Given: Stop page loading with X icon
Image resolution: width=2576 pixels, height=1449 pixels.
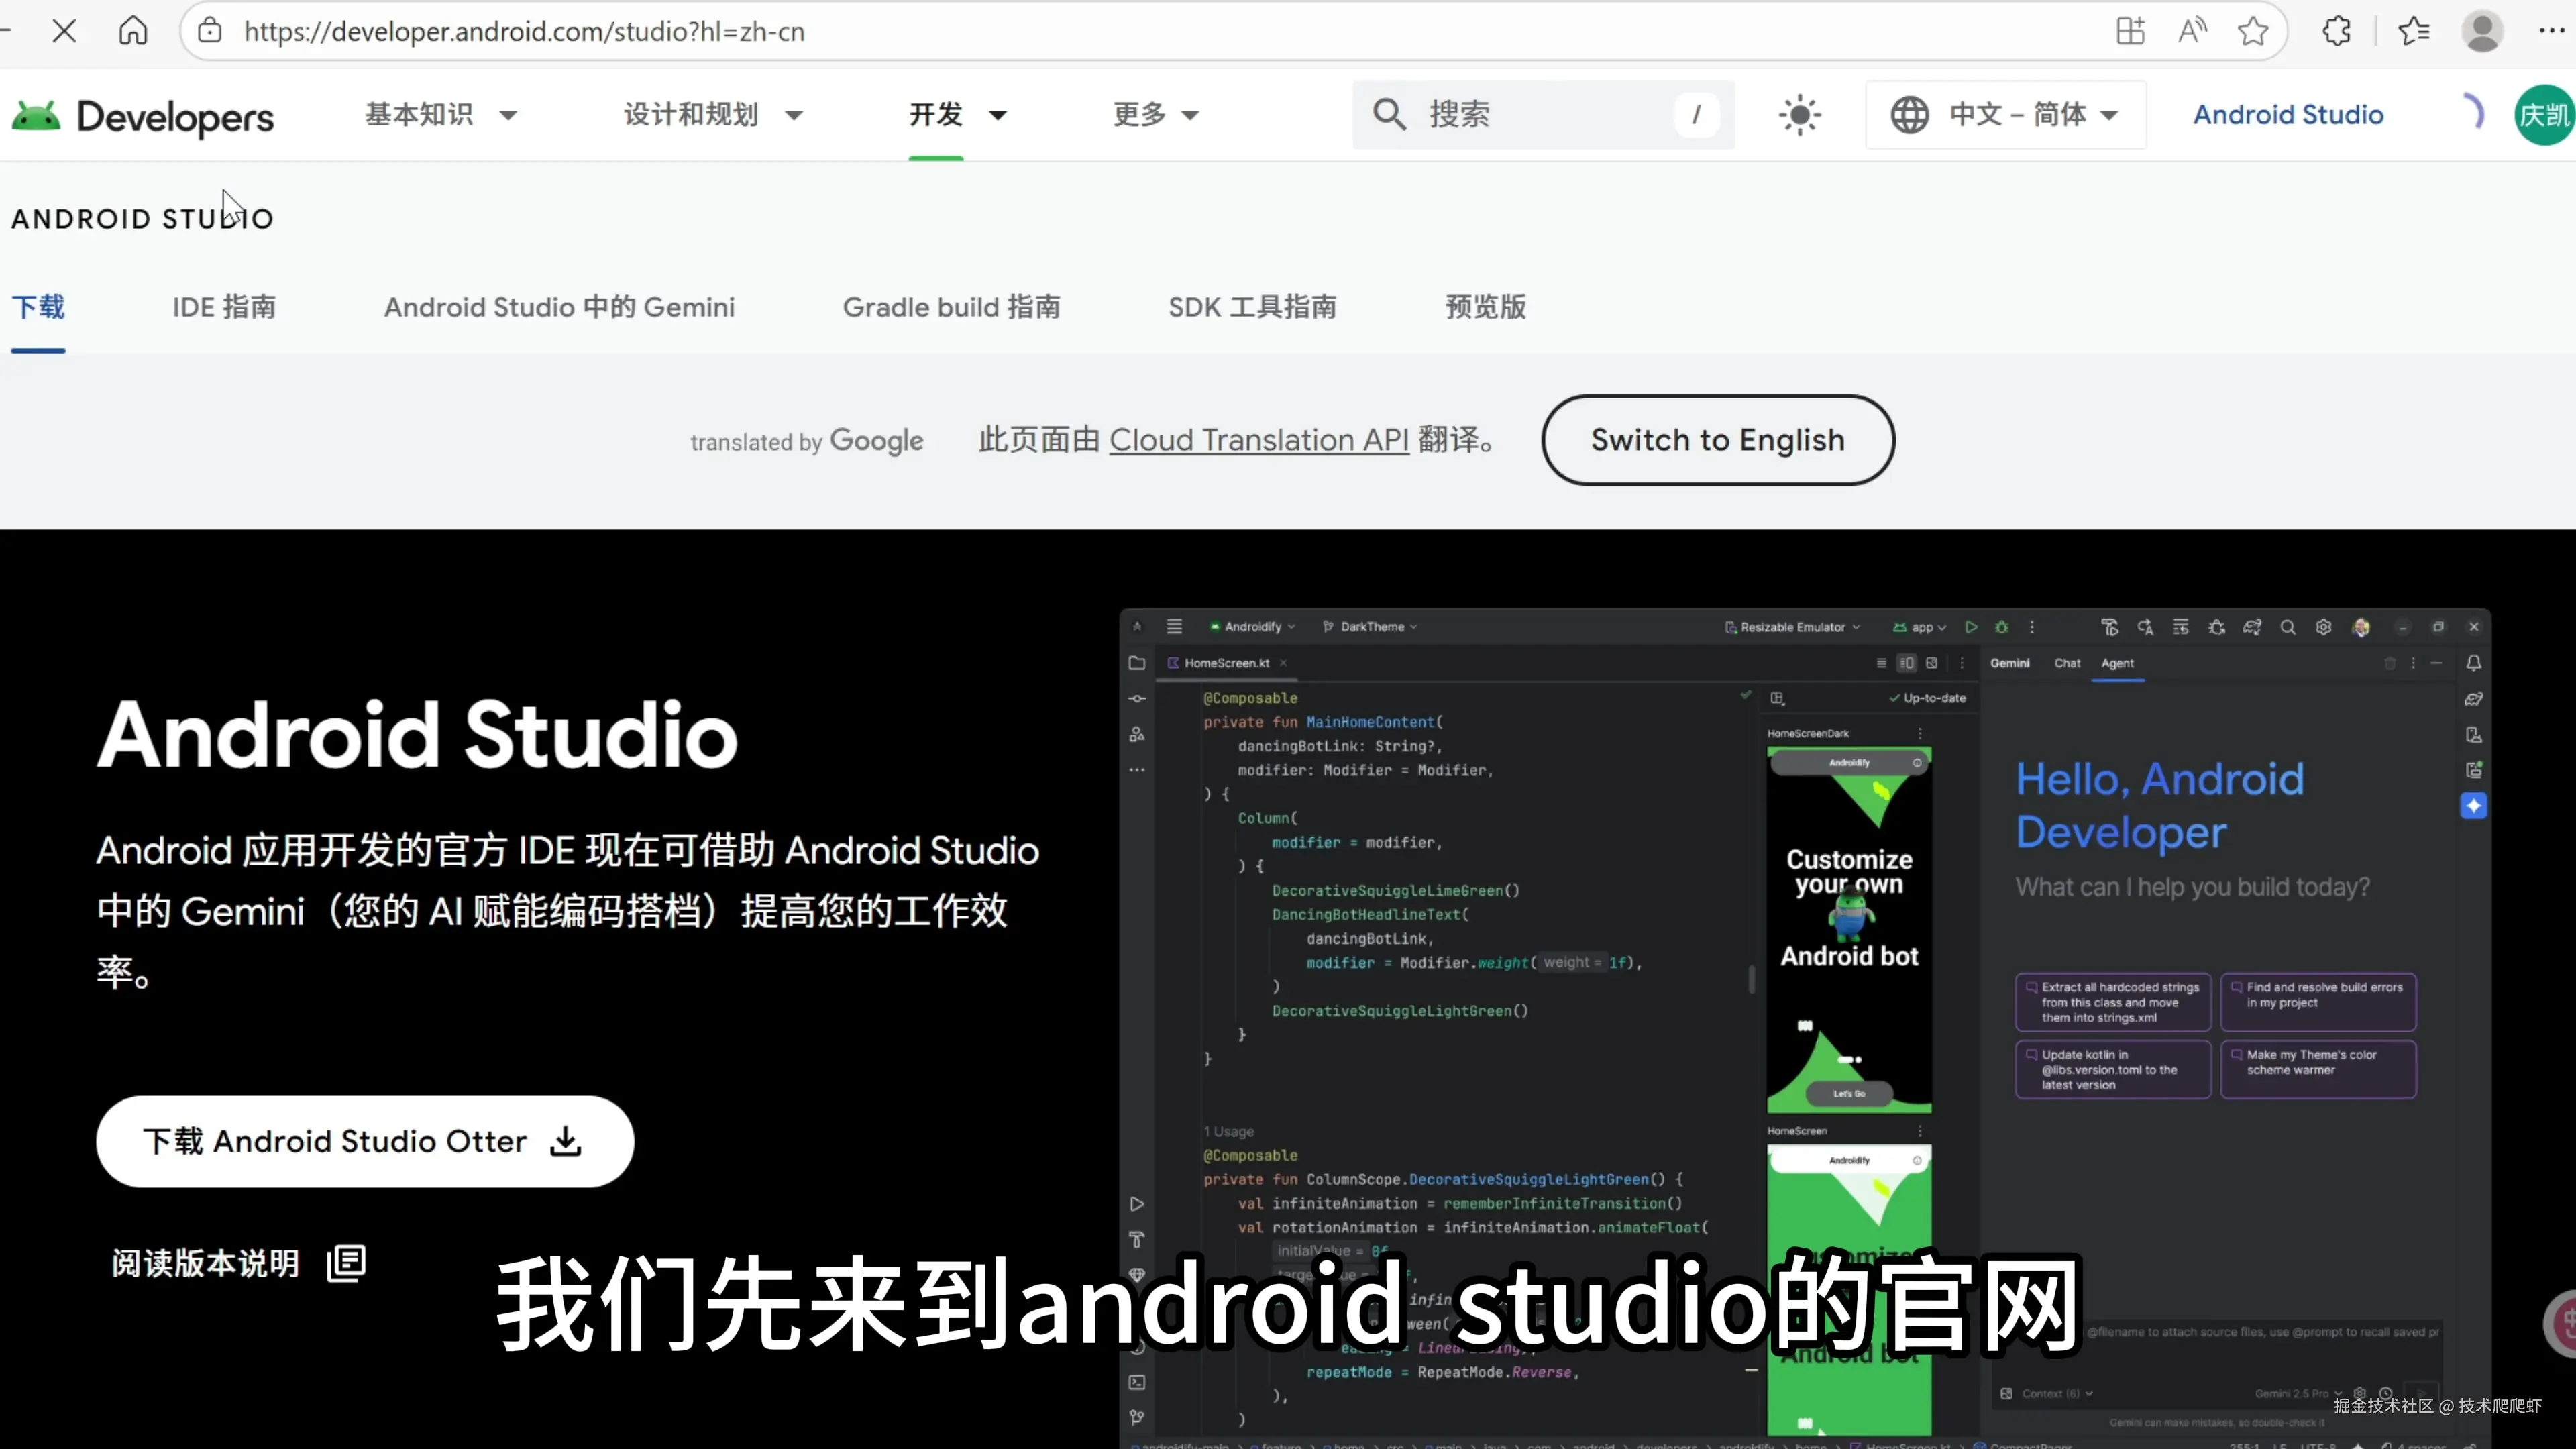Looking at the screenshot, I should (x=64, y=31).
